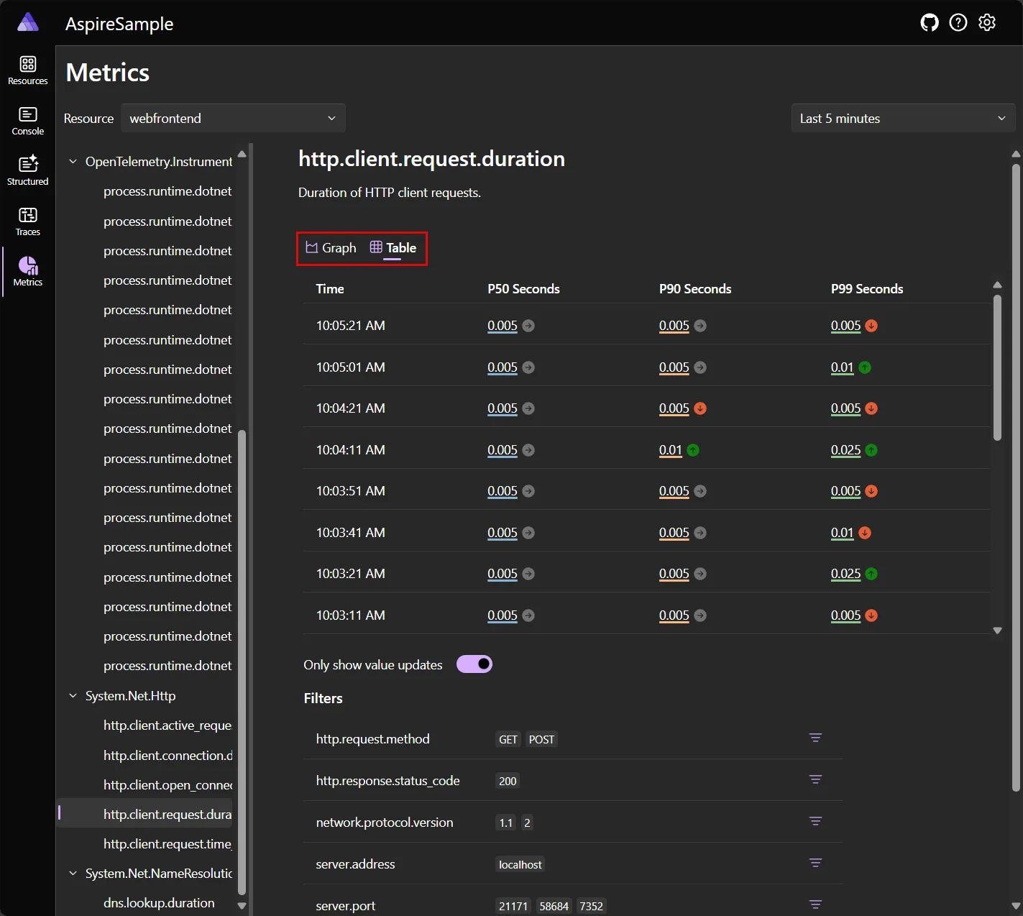Viewport: 1023px width, 916px height.
Task: Click the filter icon next to server.port
Action: pos(815,904)
